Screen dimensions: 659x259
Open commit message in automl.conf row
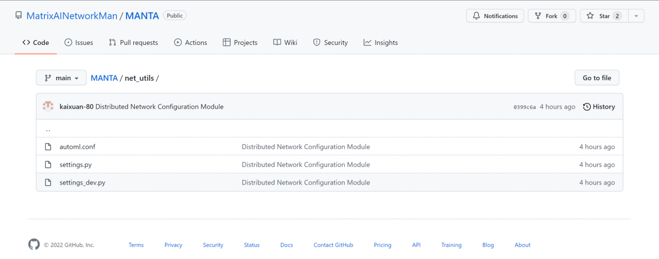click(x=306, y=147)
